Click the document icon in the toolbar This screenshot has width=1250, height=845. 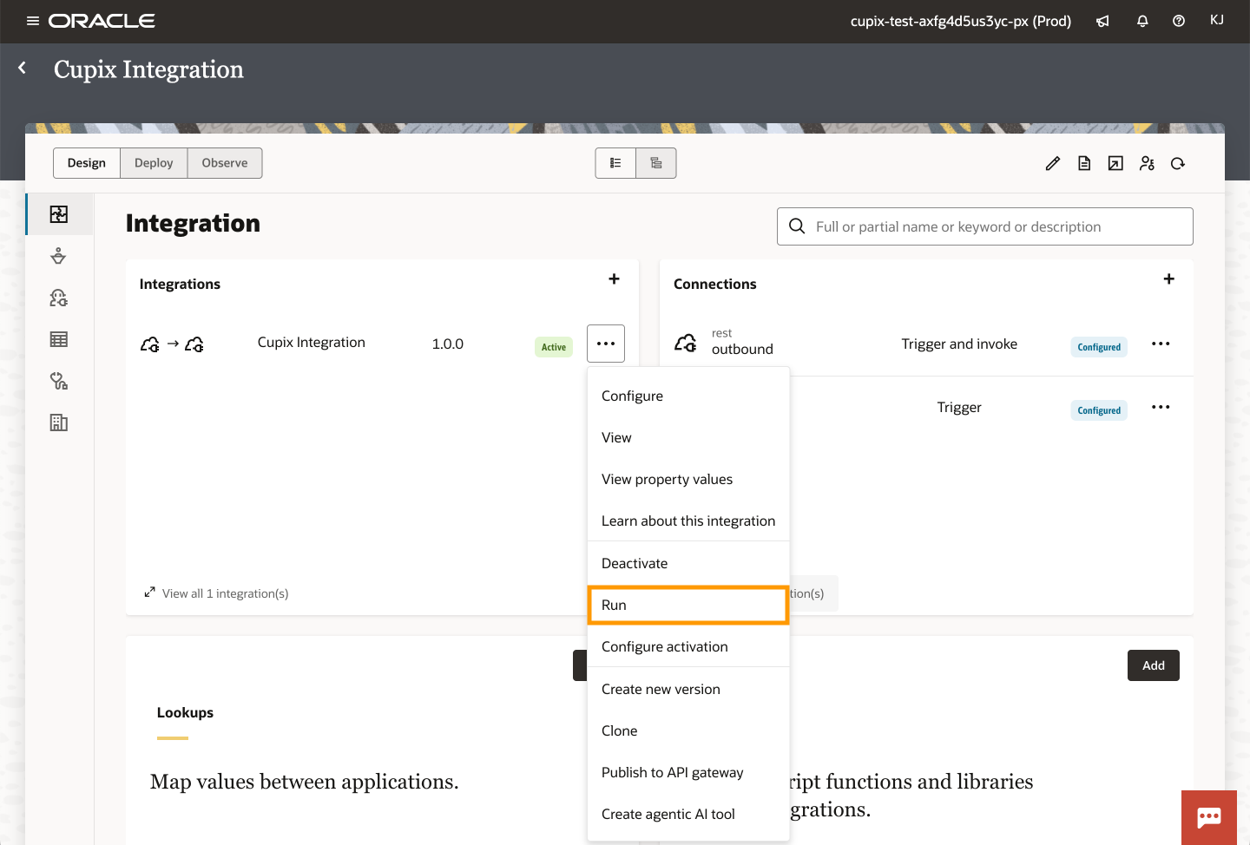point(1084,163)
